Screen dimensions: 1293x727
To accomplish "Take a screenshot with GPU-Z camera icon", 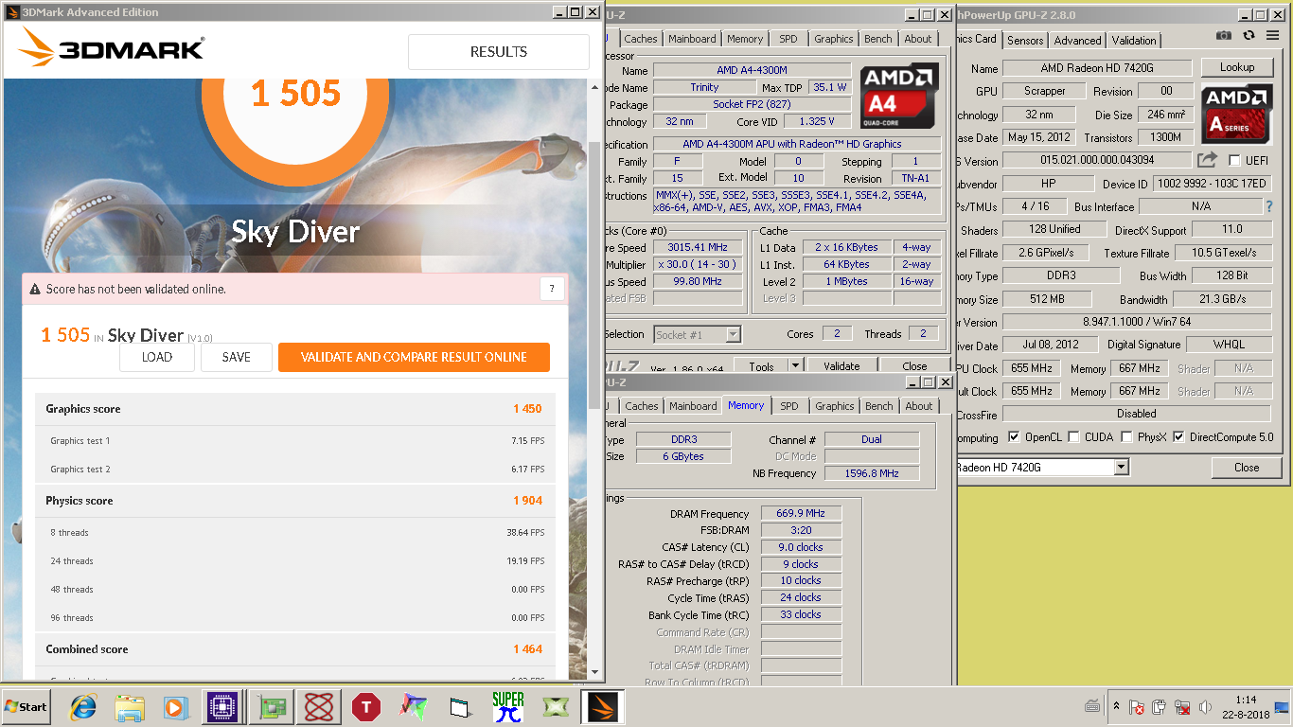I will tap(1224, 36).
